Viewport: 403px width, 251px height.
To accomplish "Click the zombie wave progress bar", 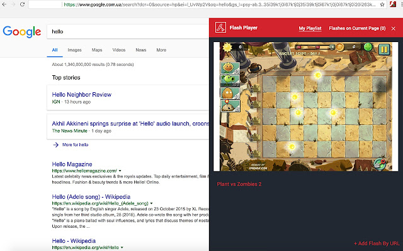I will click(x=315, y=47).
